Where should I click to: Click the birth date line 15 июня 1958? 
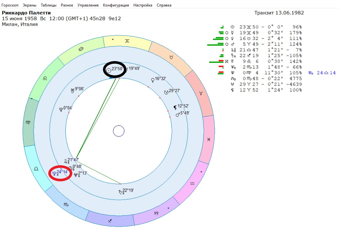[61, 19]
